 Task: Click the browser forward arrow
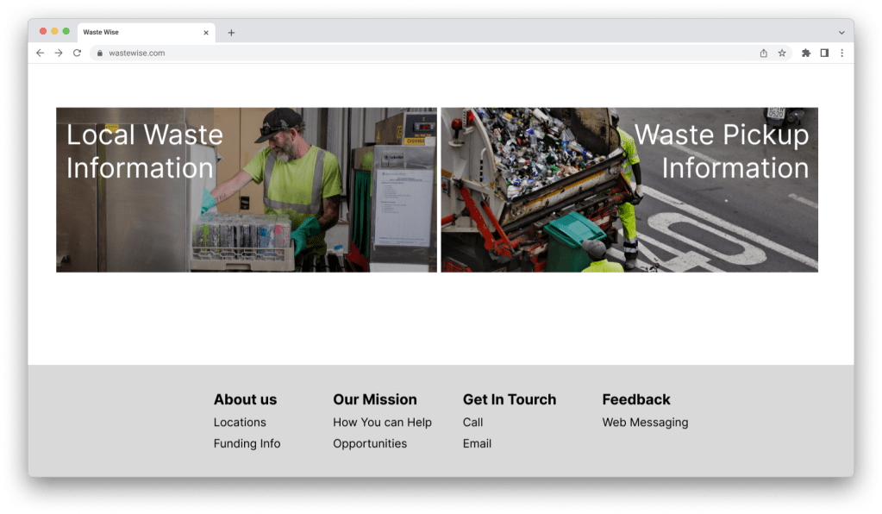pos(59,53)
